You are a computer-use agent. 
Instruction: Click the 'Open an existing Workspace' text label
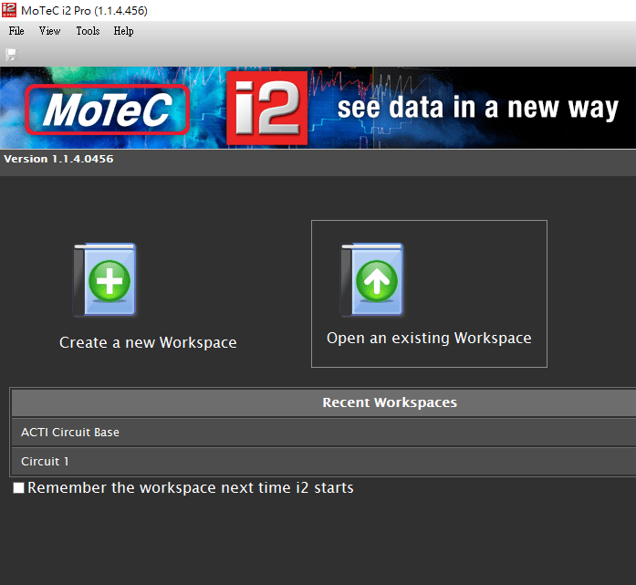pos(429,339)
